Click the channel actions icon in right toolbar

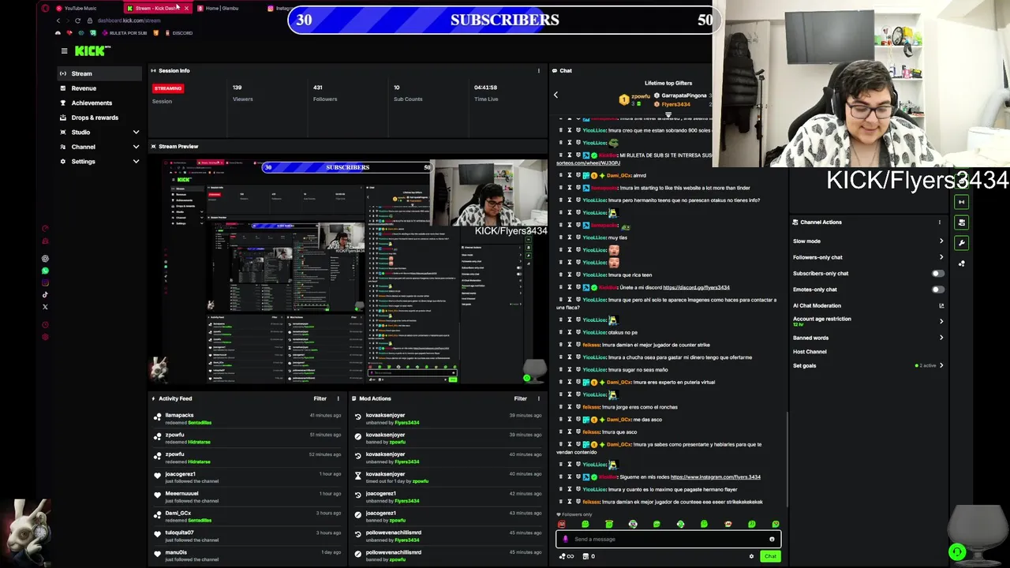pos(961,222)
